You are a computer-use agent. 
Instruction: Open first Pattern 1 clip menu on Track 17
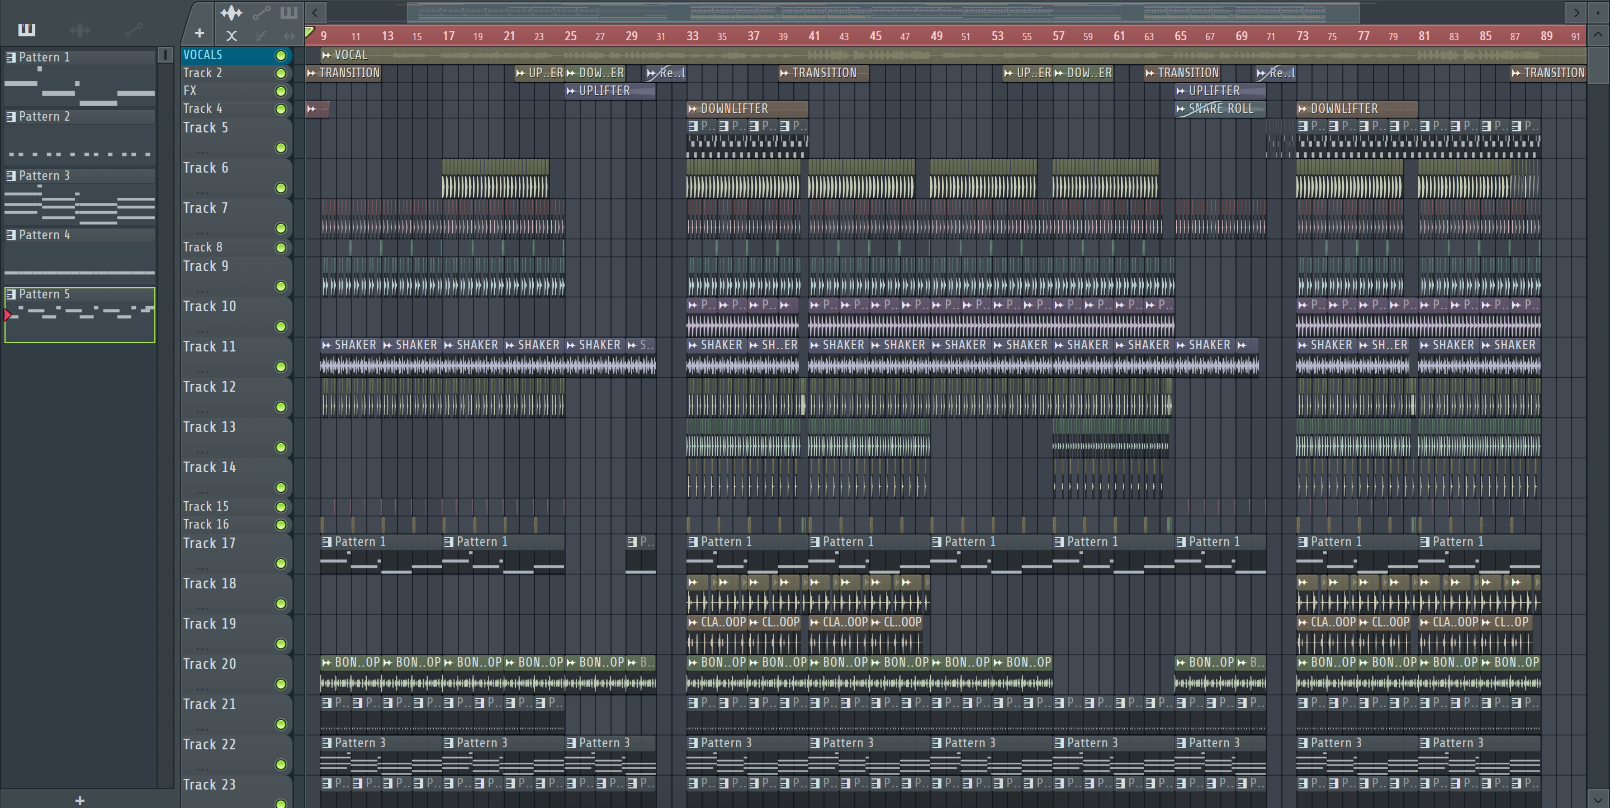click(326, 542)
